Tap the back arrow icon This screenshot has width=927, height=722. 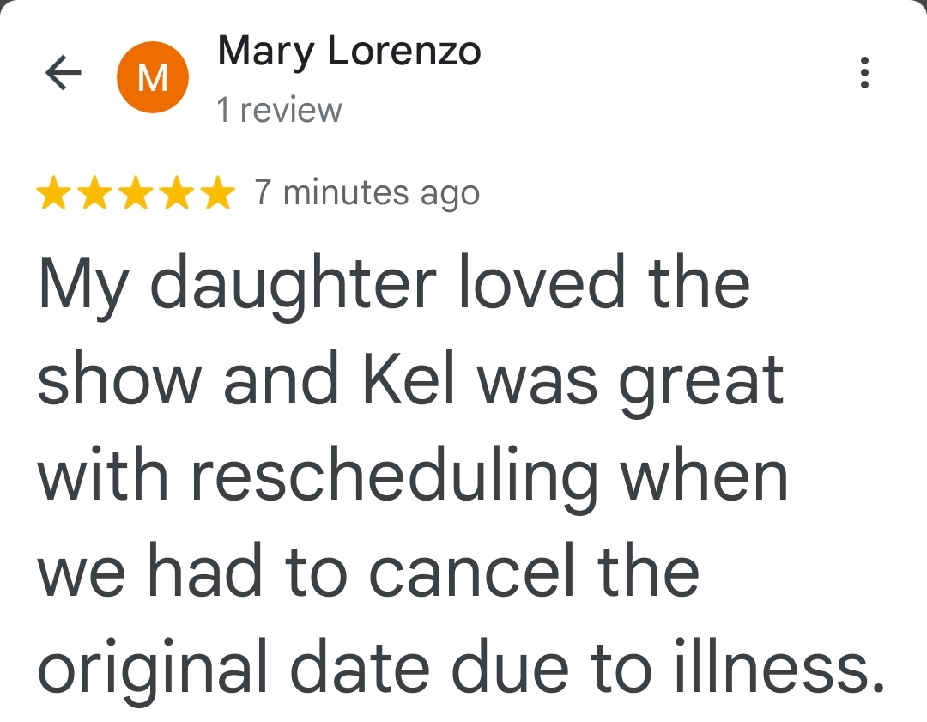[64, 73]
